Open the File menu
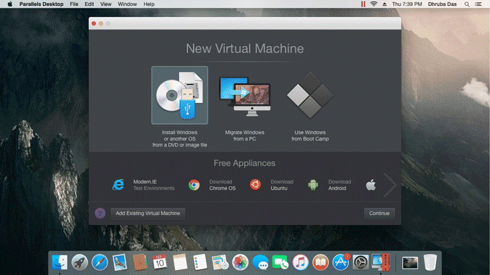This screenshot has height=275, width=490. 74,4
